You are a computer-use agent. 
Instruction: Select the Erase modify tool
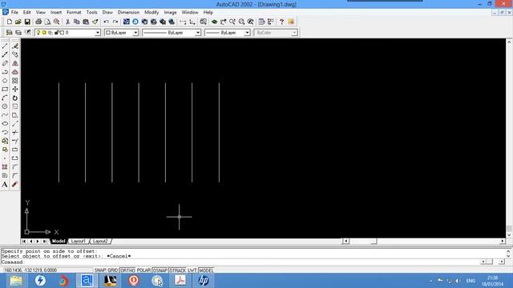point(15,46)
